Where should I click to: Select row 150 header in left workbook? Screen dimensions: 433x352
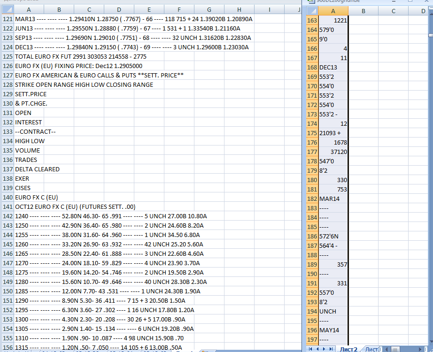(x=8, y=291)
